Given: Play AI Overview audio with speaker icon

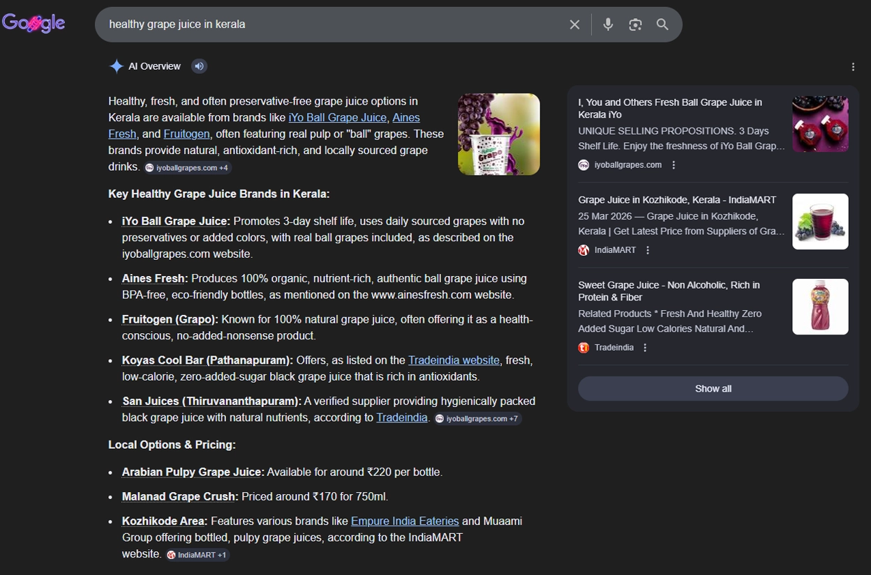Looking at the screenshot, I should pyautogui.click(x=200, y=66).
